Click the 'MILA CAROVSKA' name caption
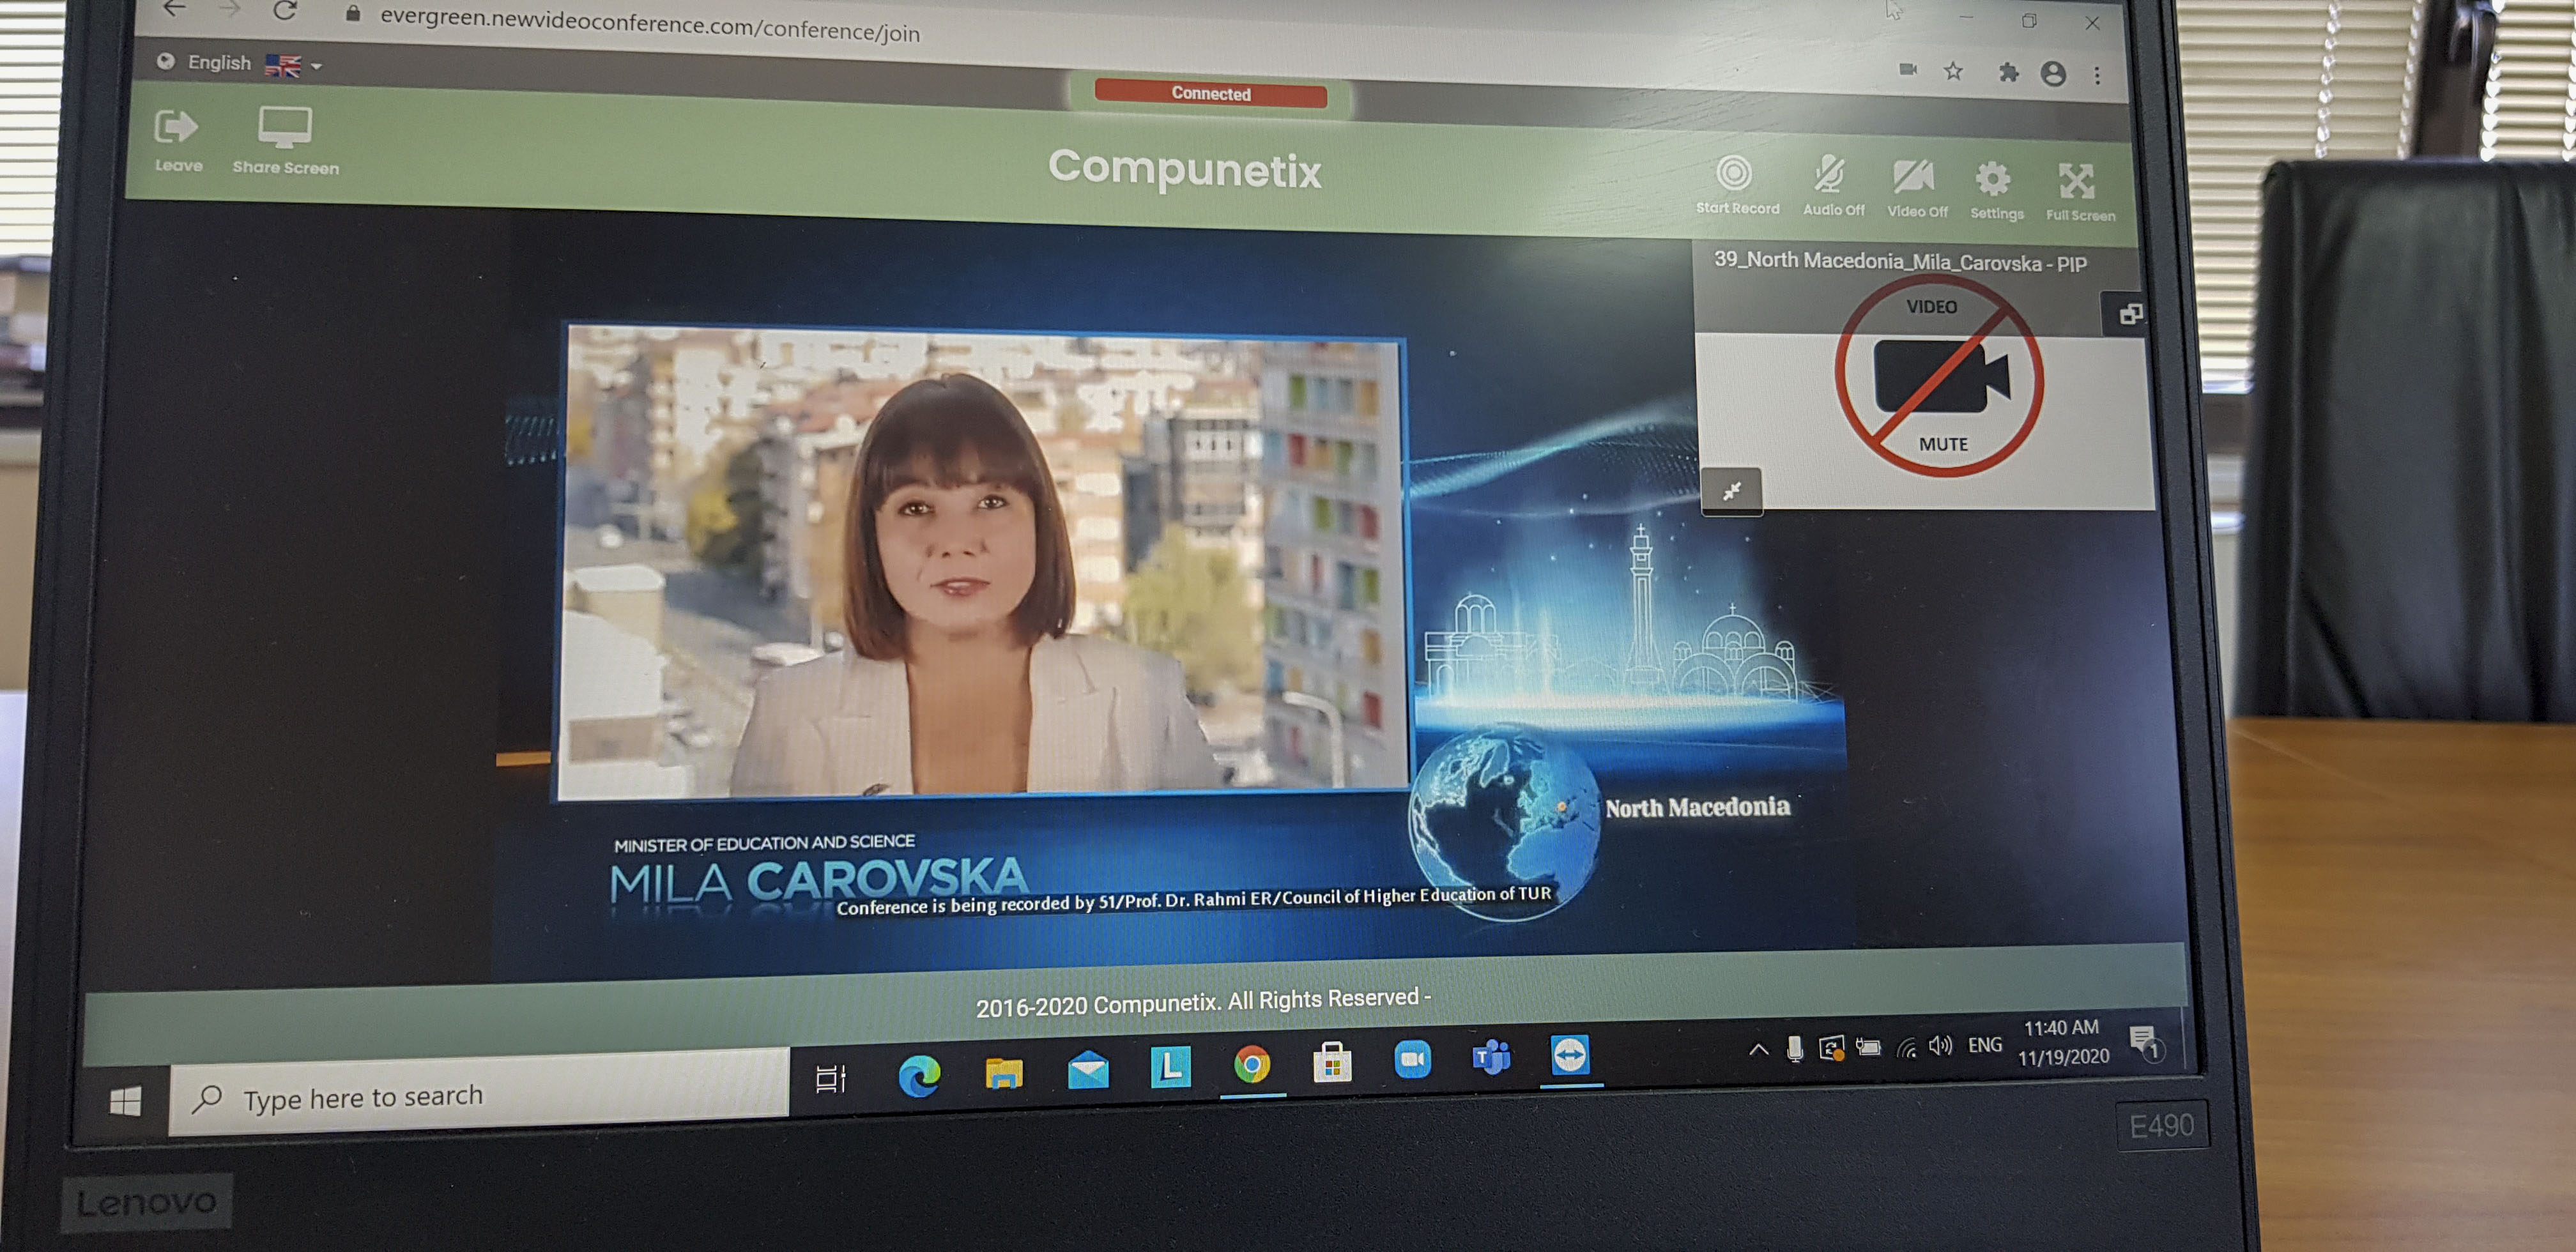The width and height of the screenshot is (2576, 1252). tap(818, 881)
